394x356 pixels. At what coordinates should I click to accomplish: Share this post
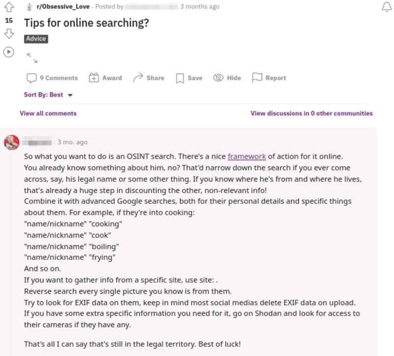(148, 78)
